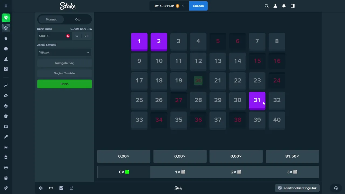Click the theater mode rectangle icon
The width and height of the screenshot is (345, 194).
[51, 188]
